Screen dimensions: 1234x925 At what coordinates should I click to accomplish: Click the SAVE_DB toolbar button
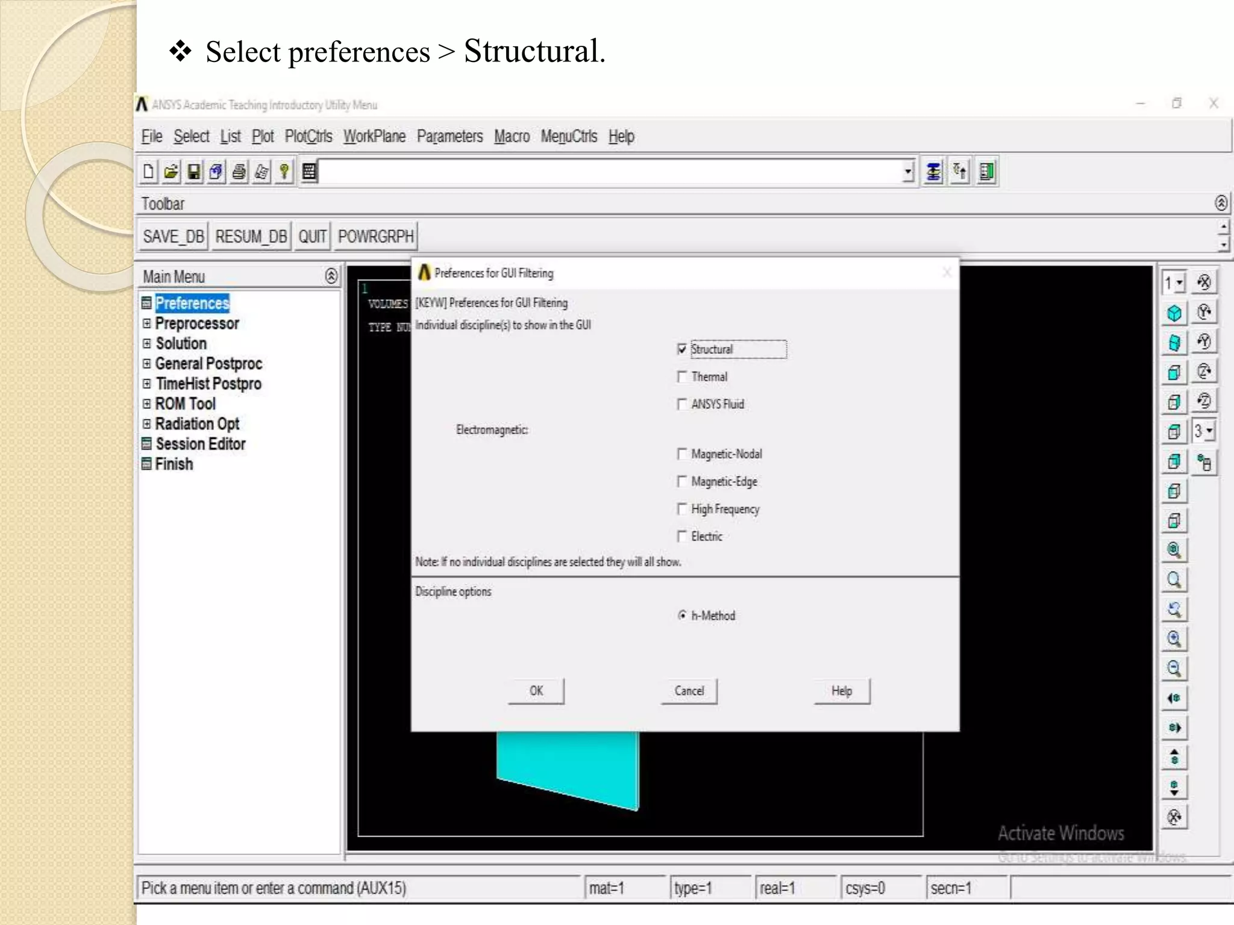(x=174, y=237)
